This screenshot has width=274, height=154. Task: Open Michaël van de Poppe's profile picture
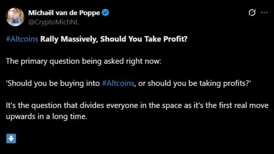[x=15, y=17]
